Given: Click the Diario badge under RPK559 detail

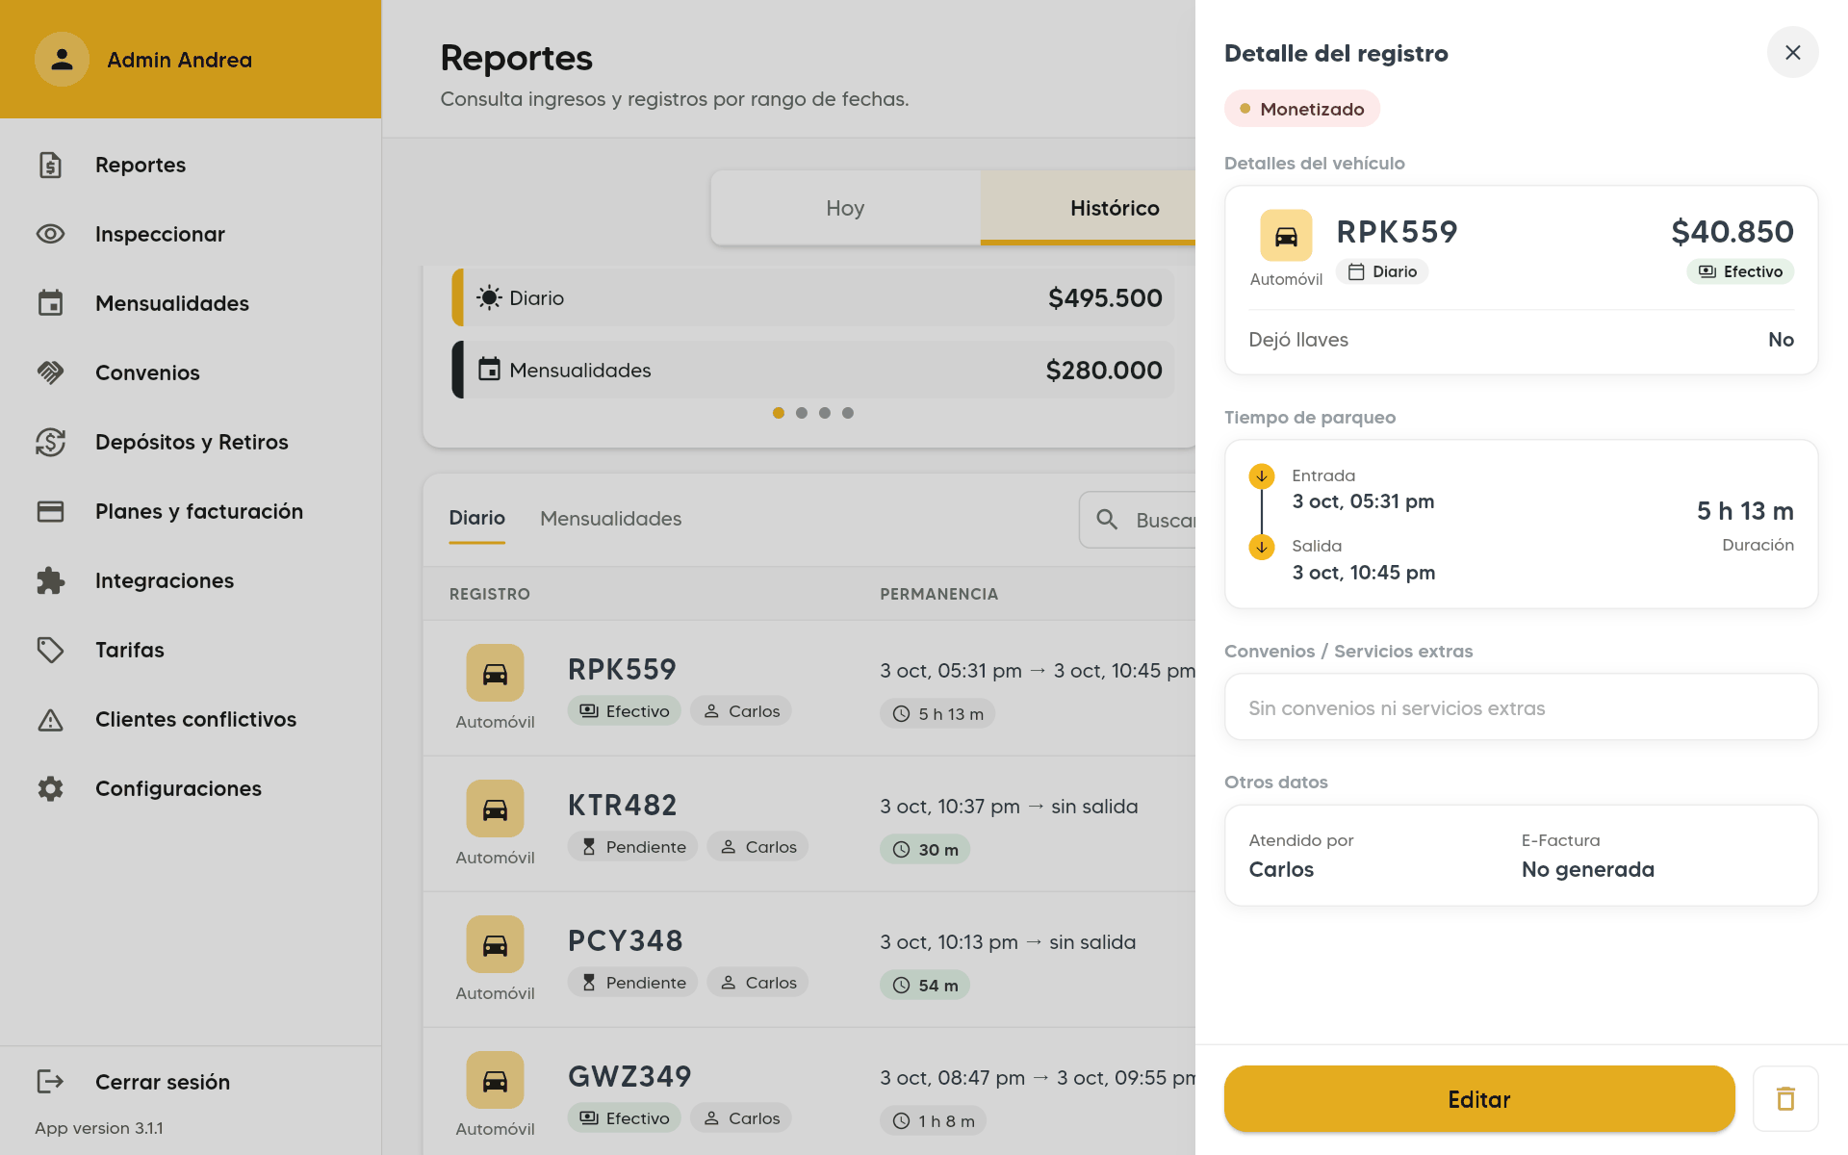Looking at the screenshot, I should point(1382,271).
